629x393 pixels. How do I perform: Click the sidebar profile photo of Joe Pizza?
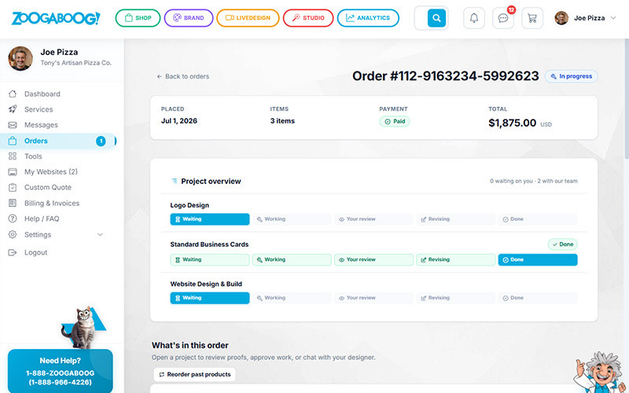pos(20,58)
